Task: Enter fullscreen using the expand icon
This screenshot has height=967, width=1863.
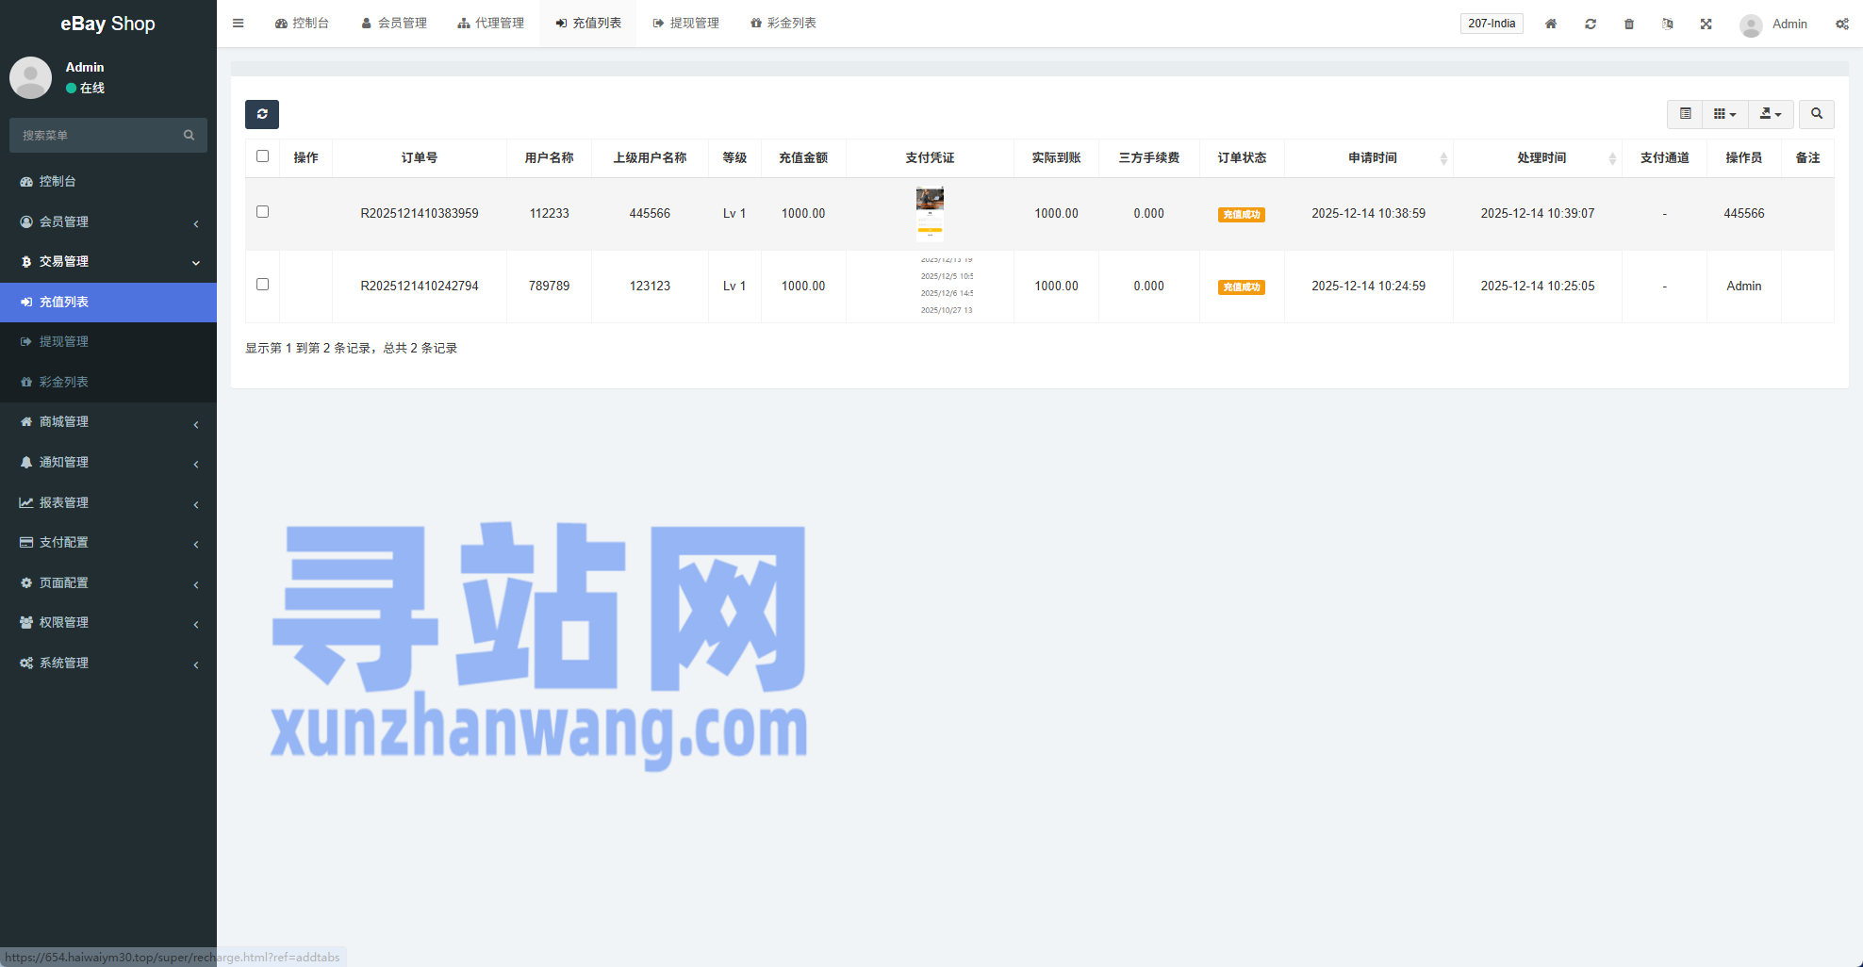Action: click(1706, 24)
